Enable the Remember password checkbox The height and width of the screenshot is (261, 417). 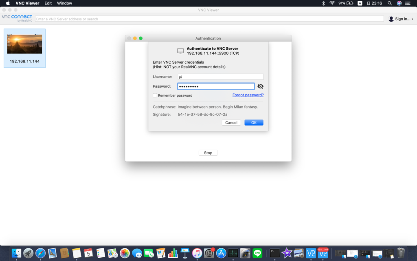tap(155, 95)
